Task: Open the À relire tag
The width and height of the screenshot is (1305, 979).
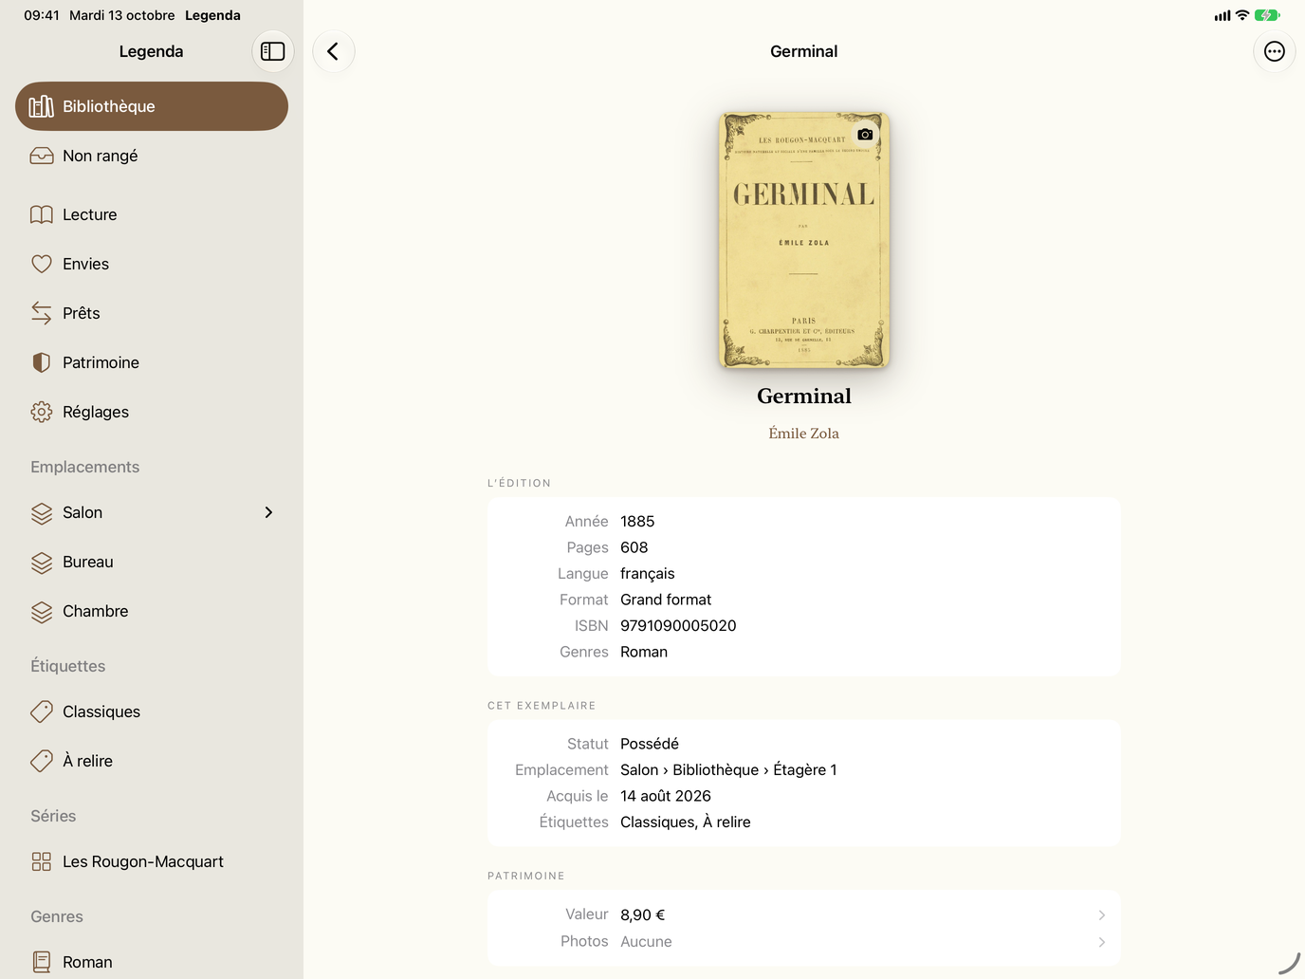Action: (152, 761)
